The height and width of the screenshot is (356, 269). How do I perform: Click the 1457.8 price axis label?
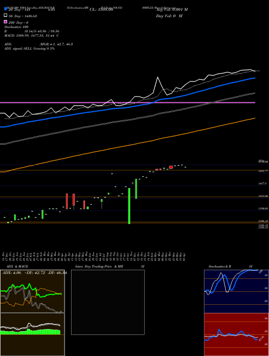(x=263, y=183)
